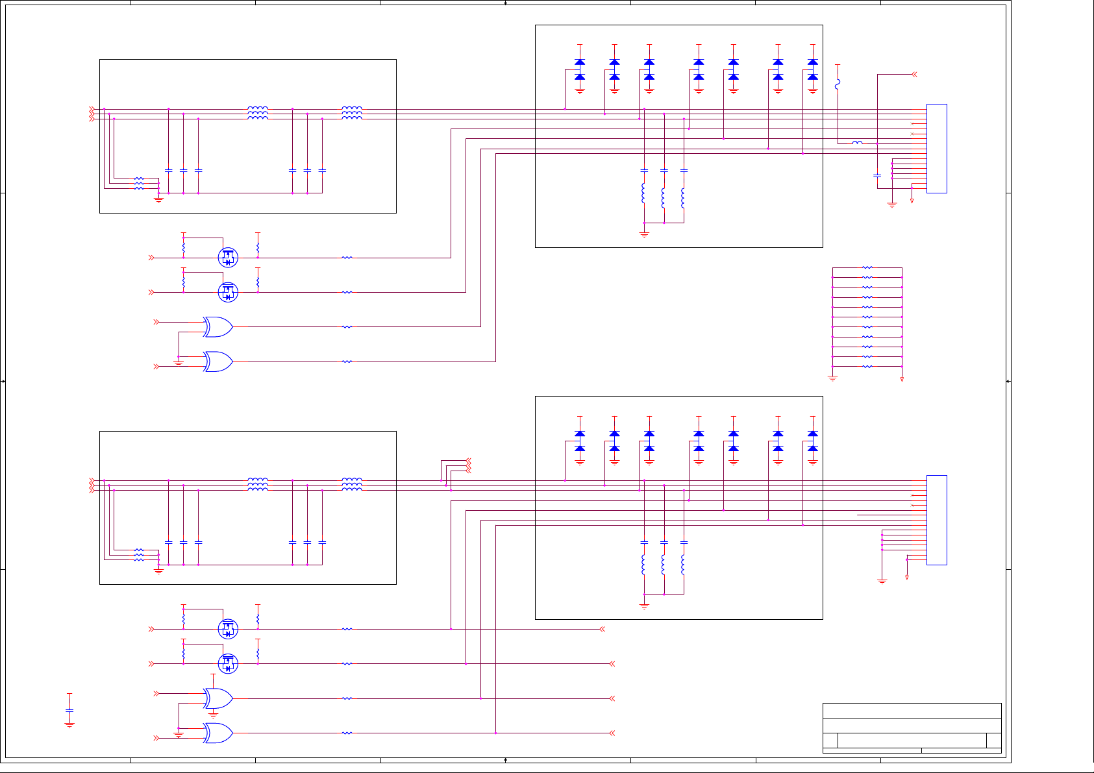Select the triangular signal-ground symbol under the eleven-resistor bank
This screenshot has width=1094, height=773.
click(902, 379)
